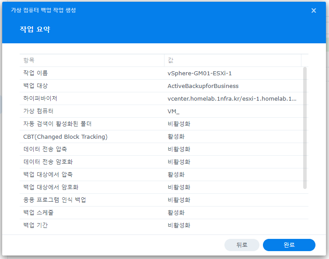Click 비활성화 value for 백업 대상에서 암호화
Screen dimensions: 329x259
tap(179, 187)
